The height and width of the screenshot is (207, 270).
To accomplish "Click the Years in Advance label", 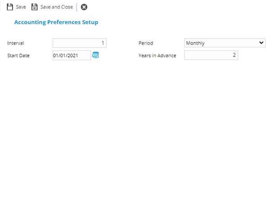I will [157, 56].
